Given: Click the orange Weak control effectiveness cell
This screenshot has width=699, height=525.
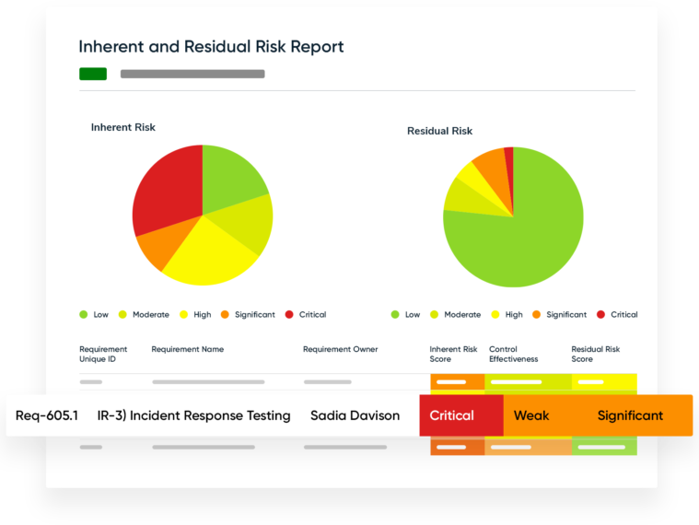Looking at the screenshot, I should [531, 415].
